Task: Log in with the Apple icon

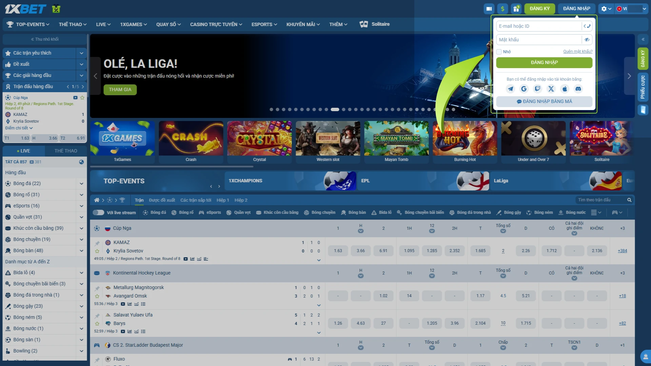Action: tap(565, 89)
